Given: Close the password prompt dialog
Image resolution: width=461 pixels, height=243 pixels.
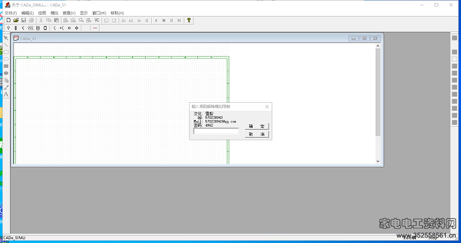Looking at the screenshot, I should click(x=267, y=106).
